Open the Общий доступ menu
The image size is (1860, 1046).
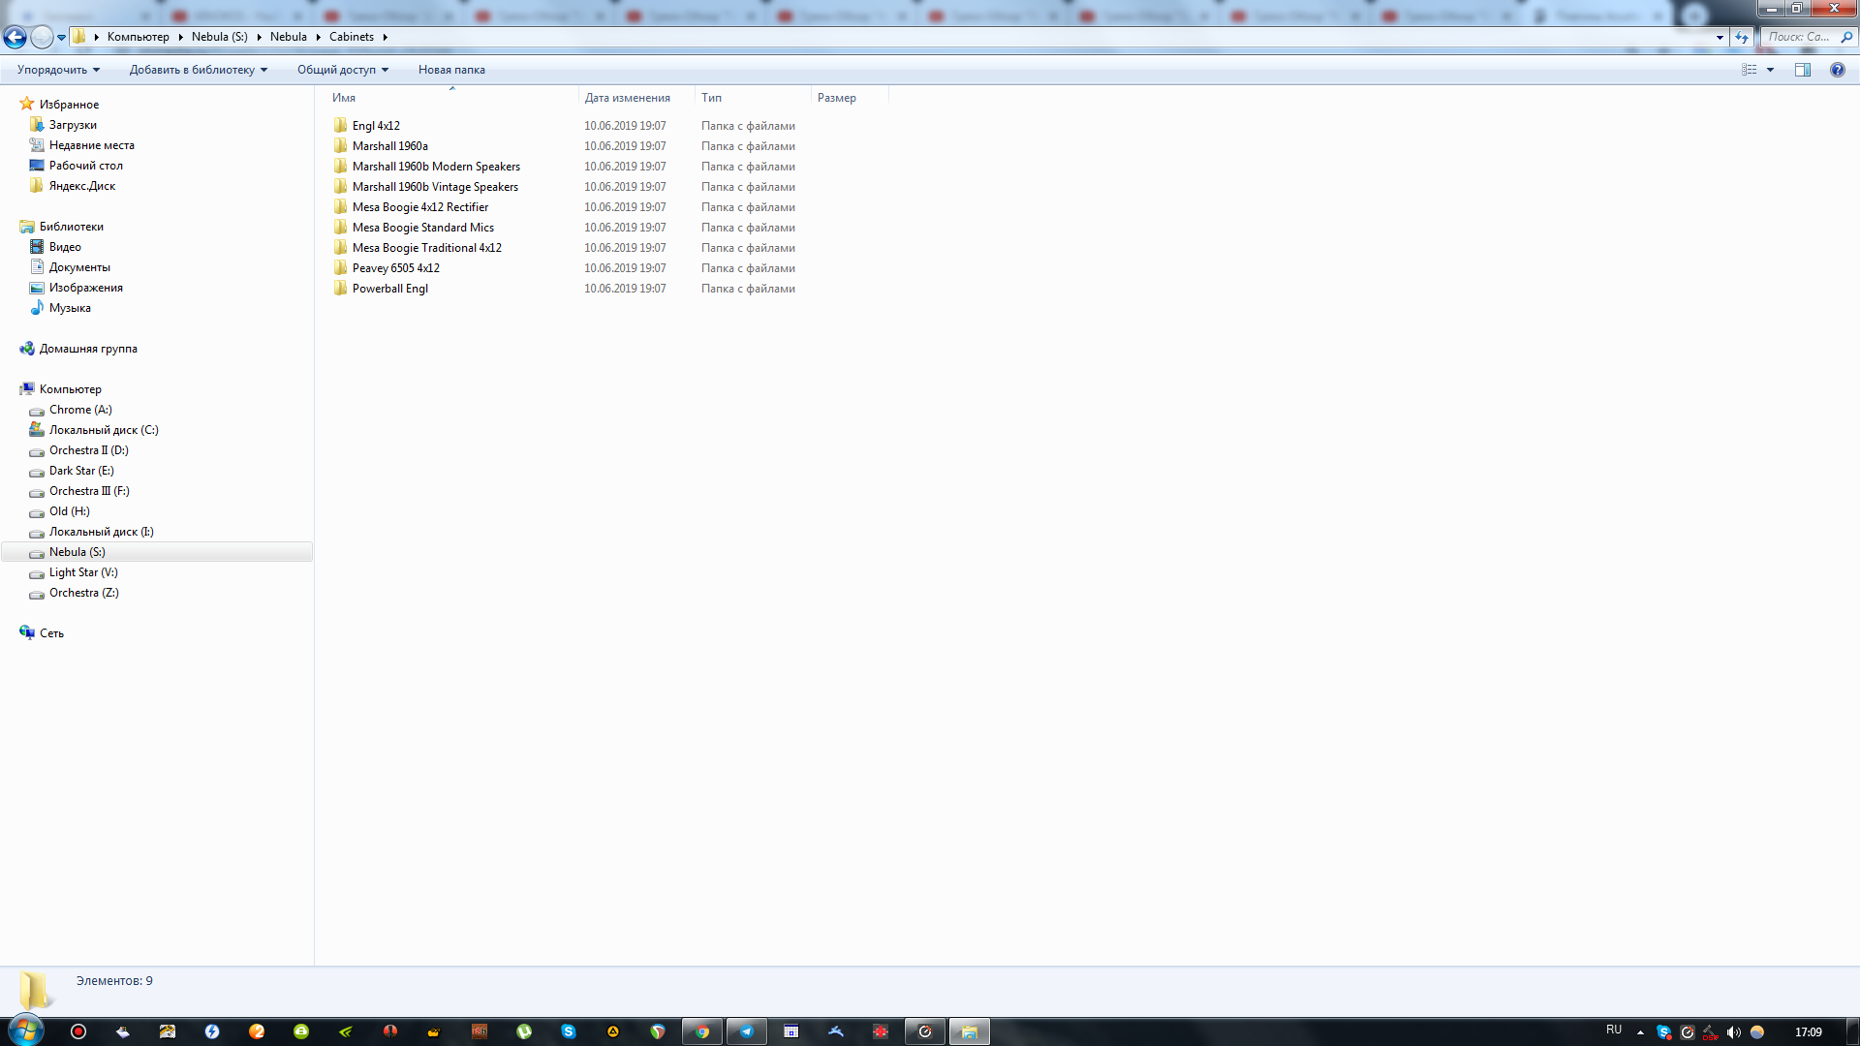coord(342,70)
